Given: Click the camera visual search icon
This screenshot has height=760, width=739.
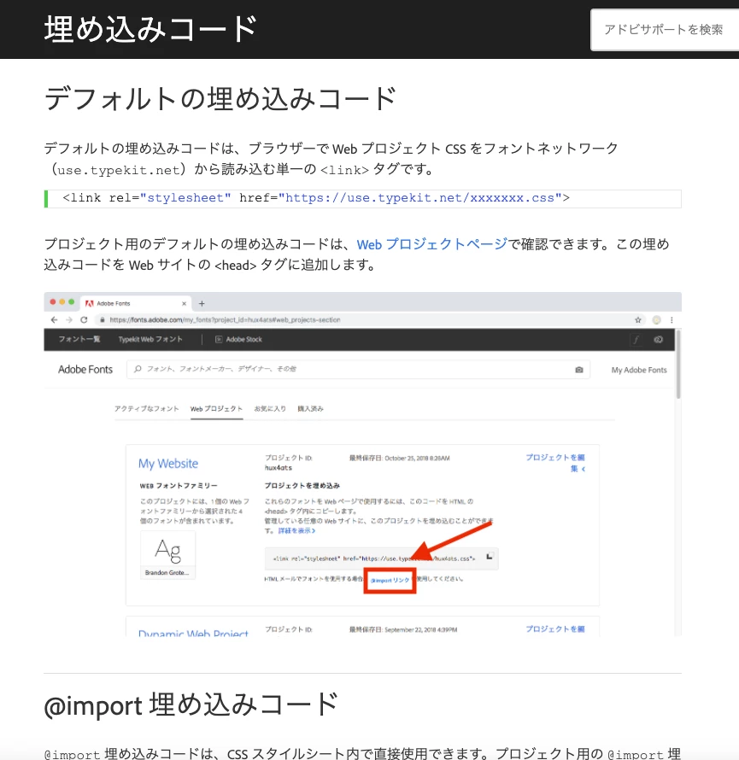Looking at the screenshot, I should pyautogui.click(x=579, y=370).
